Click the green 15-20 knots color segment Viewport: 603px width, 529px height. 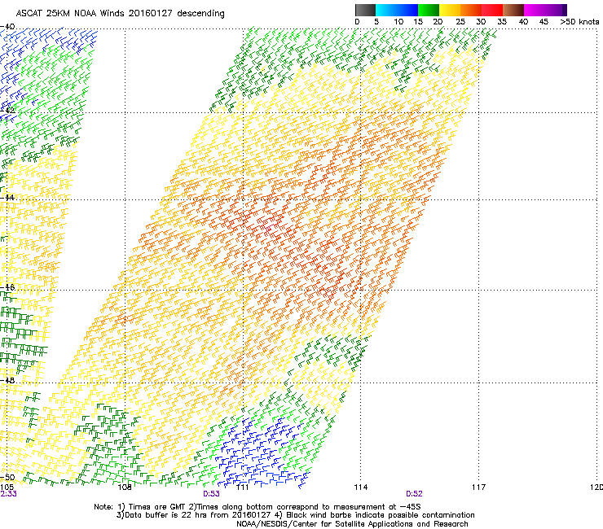(429, 10)
